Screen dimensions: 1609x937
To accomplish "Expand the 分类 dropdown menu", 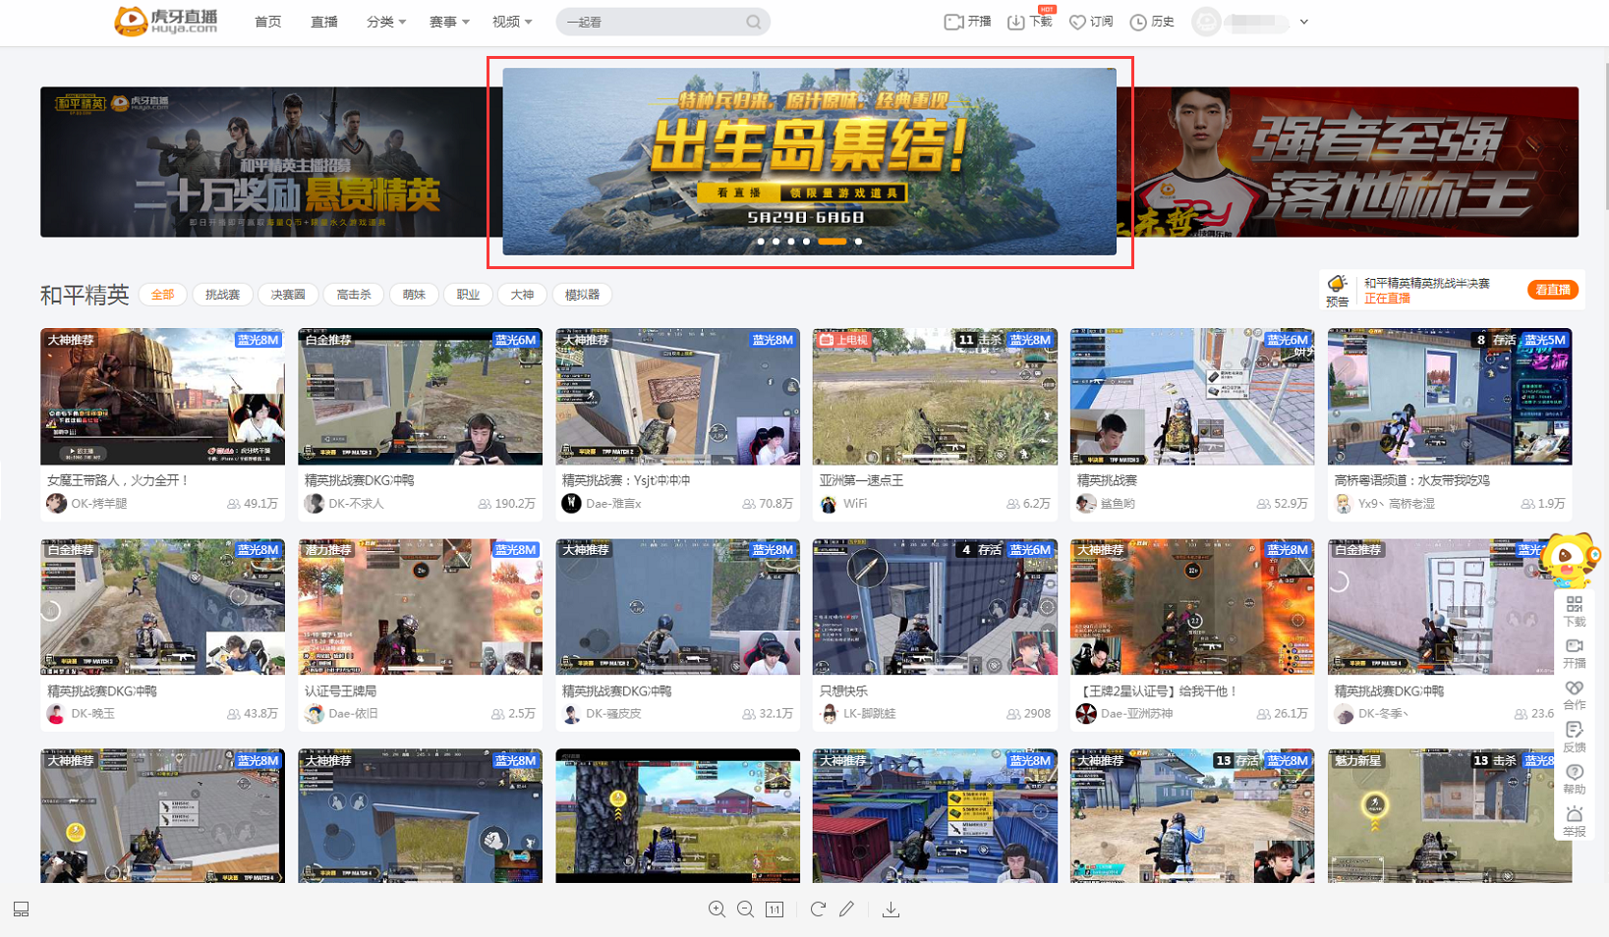I will (385, 22).
